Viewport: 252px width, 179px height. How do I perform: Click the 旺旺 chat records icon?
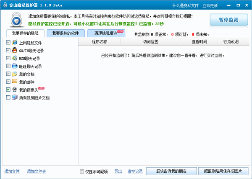pos(15,66)
